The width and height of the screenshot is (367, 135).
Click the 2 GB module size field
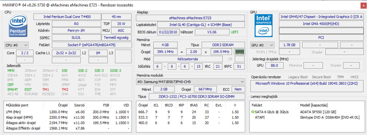[164, 89]
